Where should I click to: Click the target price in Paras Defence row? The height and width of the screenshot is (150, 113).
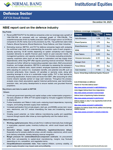click(x=98, y=66)
